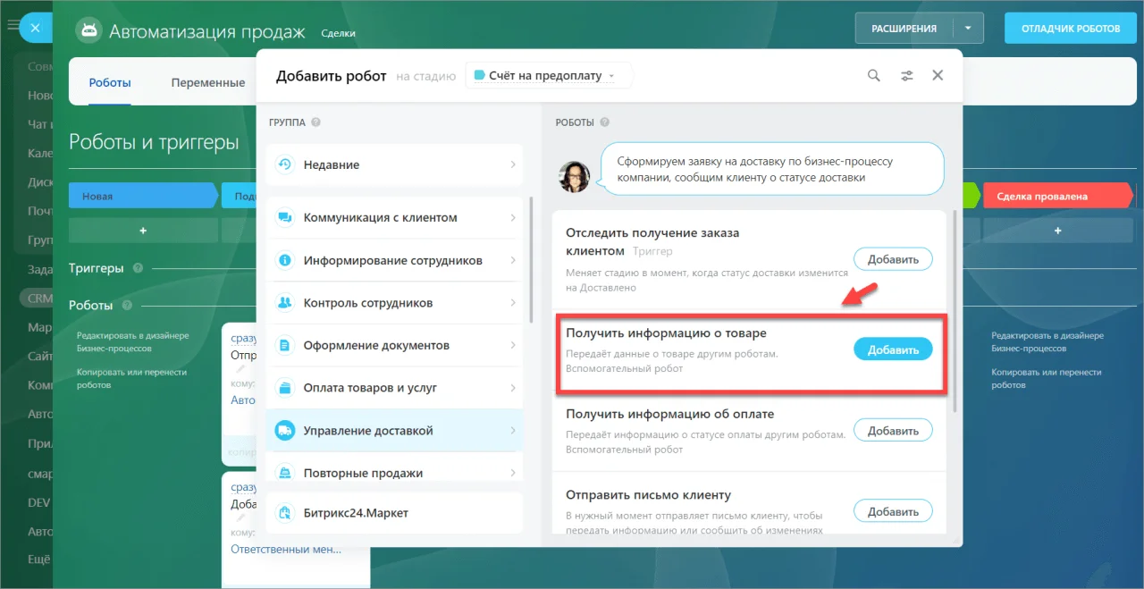Screen dimensions: 1144x589
Task: Click the groups list scrollbar
Action: pos(531,259)
